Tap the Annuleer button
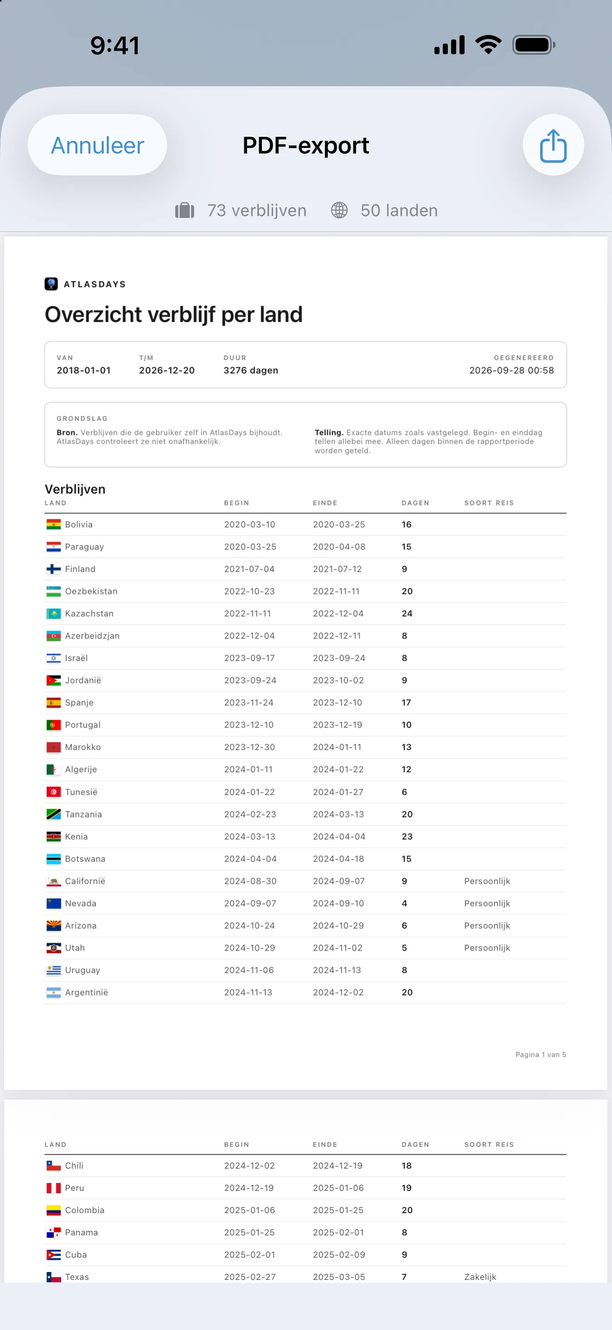 97,145
